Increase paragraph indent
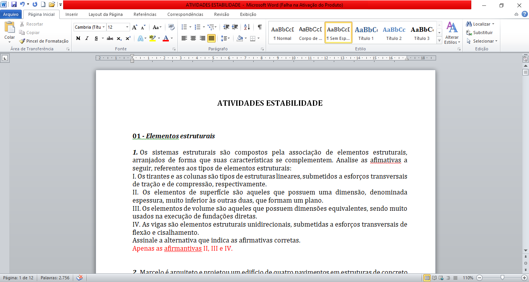529x282 pixels. (235, 27)
